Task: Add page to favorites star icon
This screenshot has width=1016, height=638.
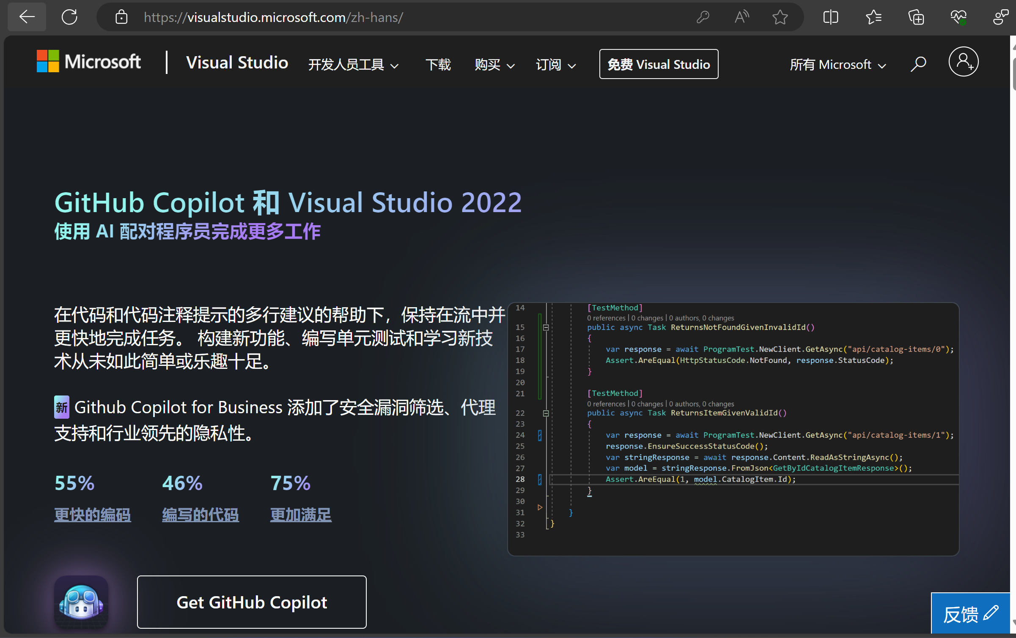Action: pyautogui.click(x=780, y=17)
